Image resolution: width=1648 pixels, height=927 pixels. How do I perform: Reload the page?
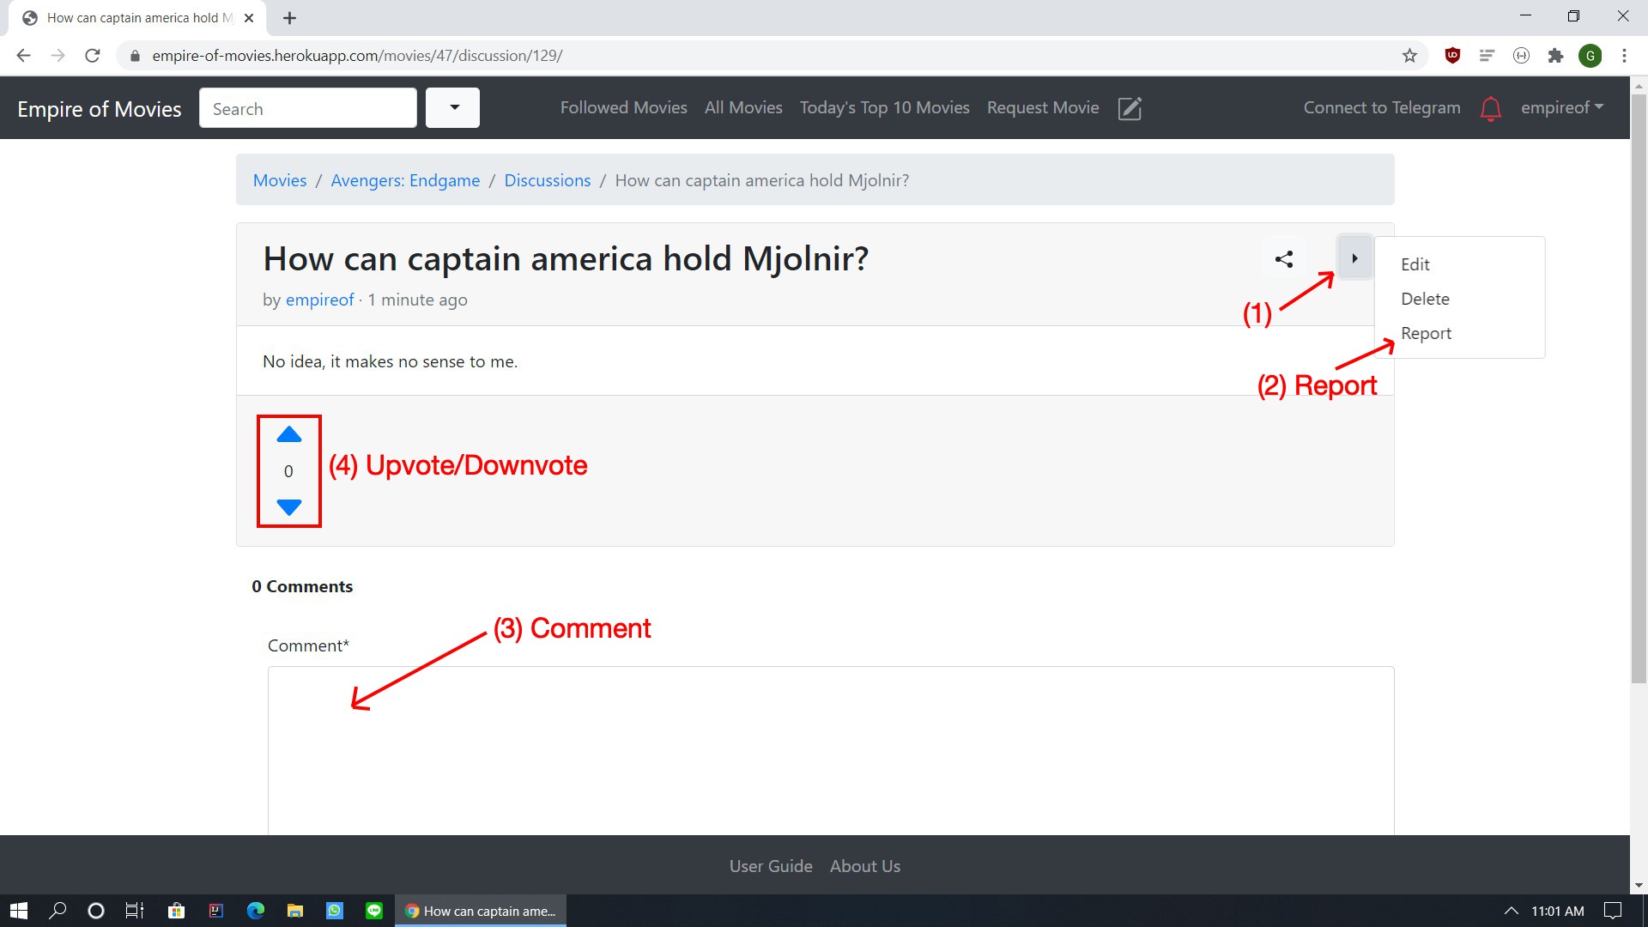coord(93,56)
